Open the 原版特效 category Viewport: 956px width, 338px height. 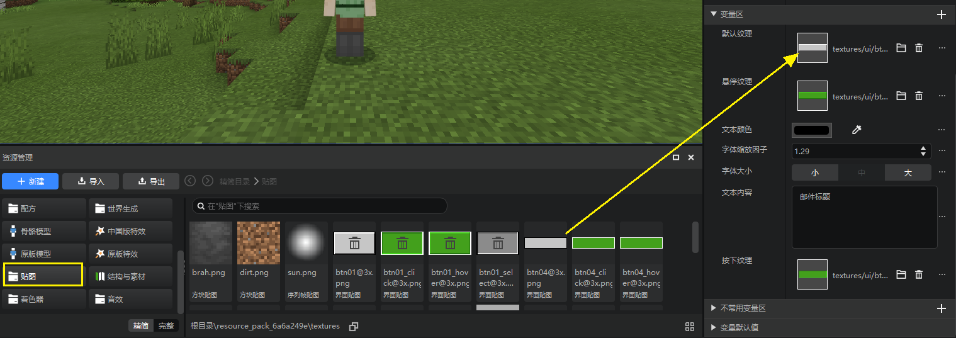pyautogui.click(x=131, y=254)
